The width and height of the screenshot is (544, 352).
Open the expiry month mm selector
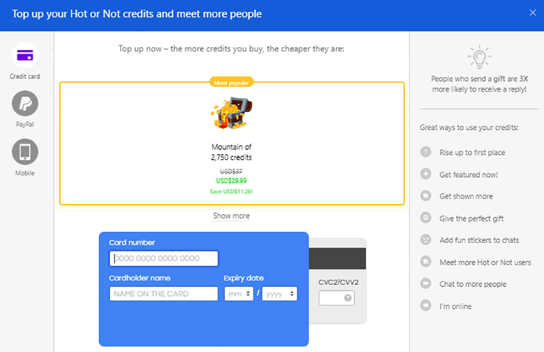pyautogui.click(x=239, y=293)
